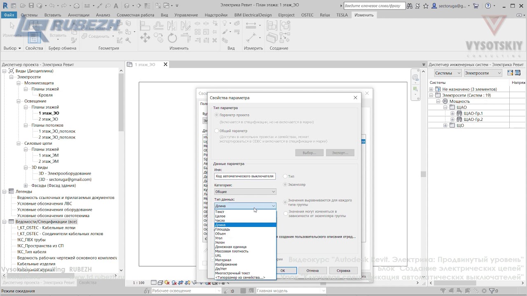The width and height of the screenshot is (527, 296).
Task: Choose Текст from the data type list
Action: [245, 212]
